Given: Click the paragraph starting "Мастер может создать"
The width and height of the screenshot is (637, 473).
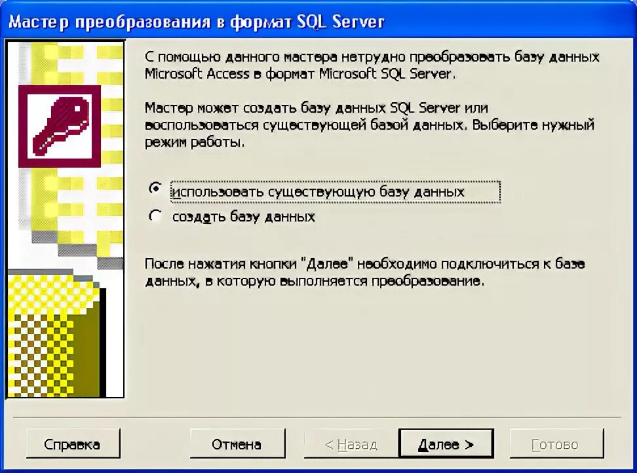Looking at the screenshot, I should 370,124.
